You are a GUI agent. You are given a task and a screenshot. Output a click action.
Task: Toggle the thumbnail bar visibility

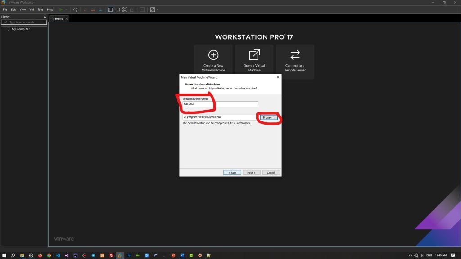(x=117, y=9)
